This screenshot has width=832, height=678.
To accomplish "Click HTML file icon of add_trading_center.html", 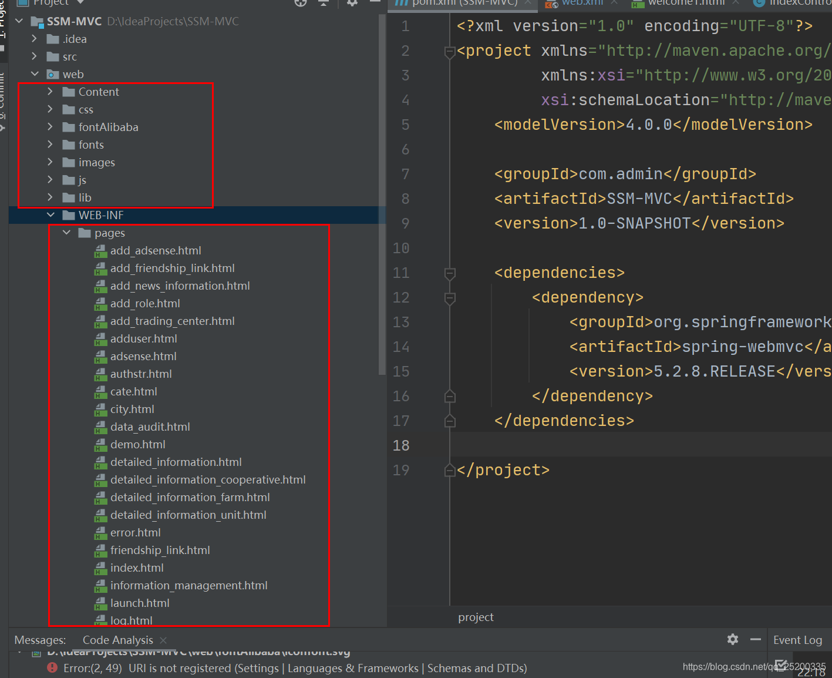I will 100,321.
